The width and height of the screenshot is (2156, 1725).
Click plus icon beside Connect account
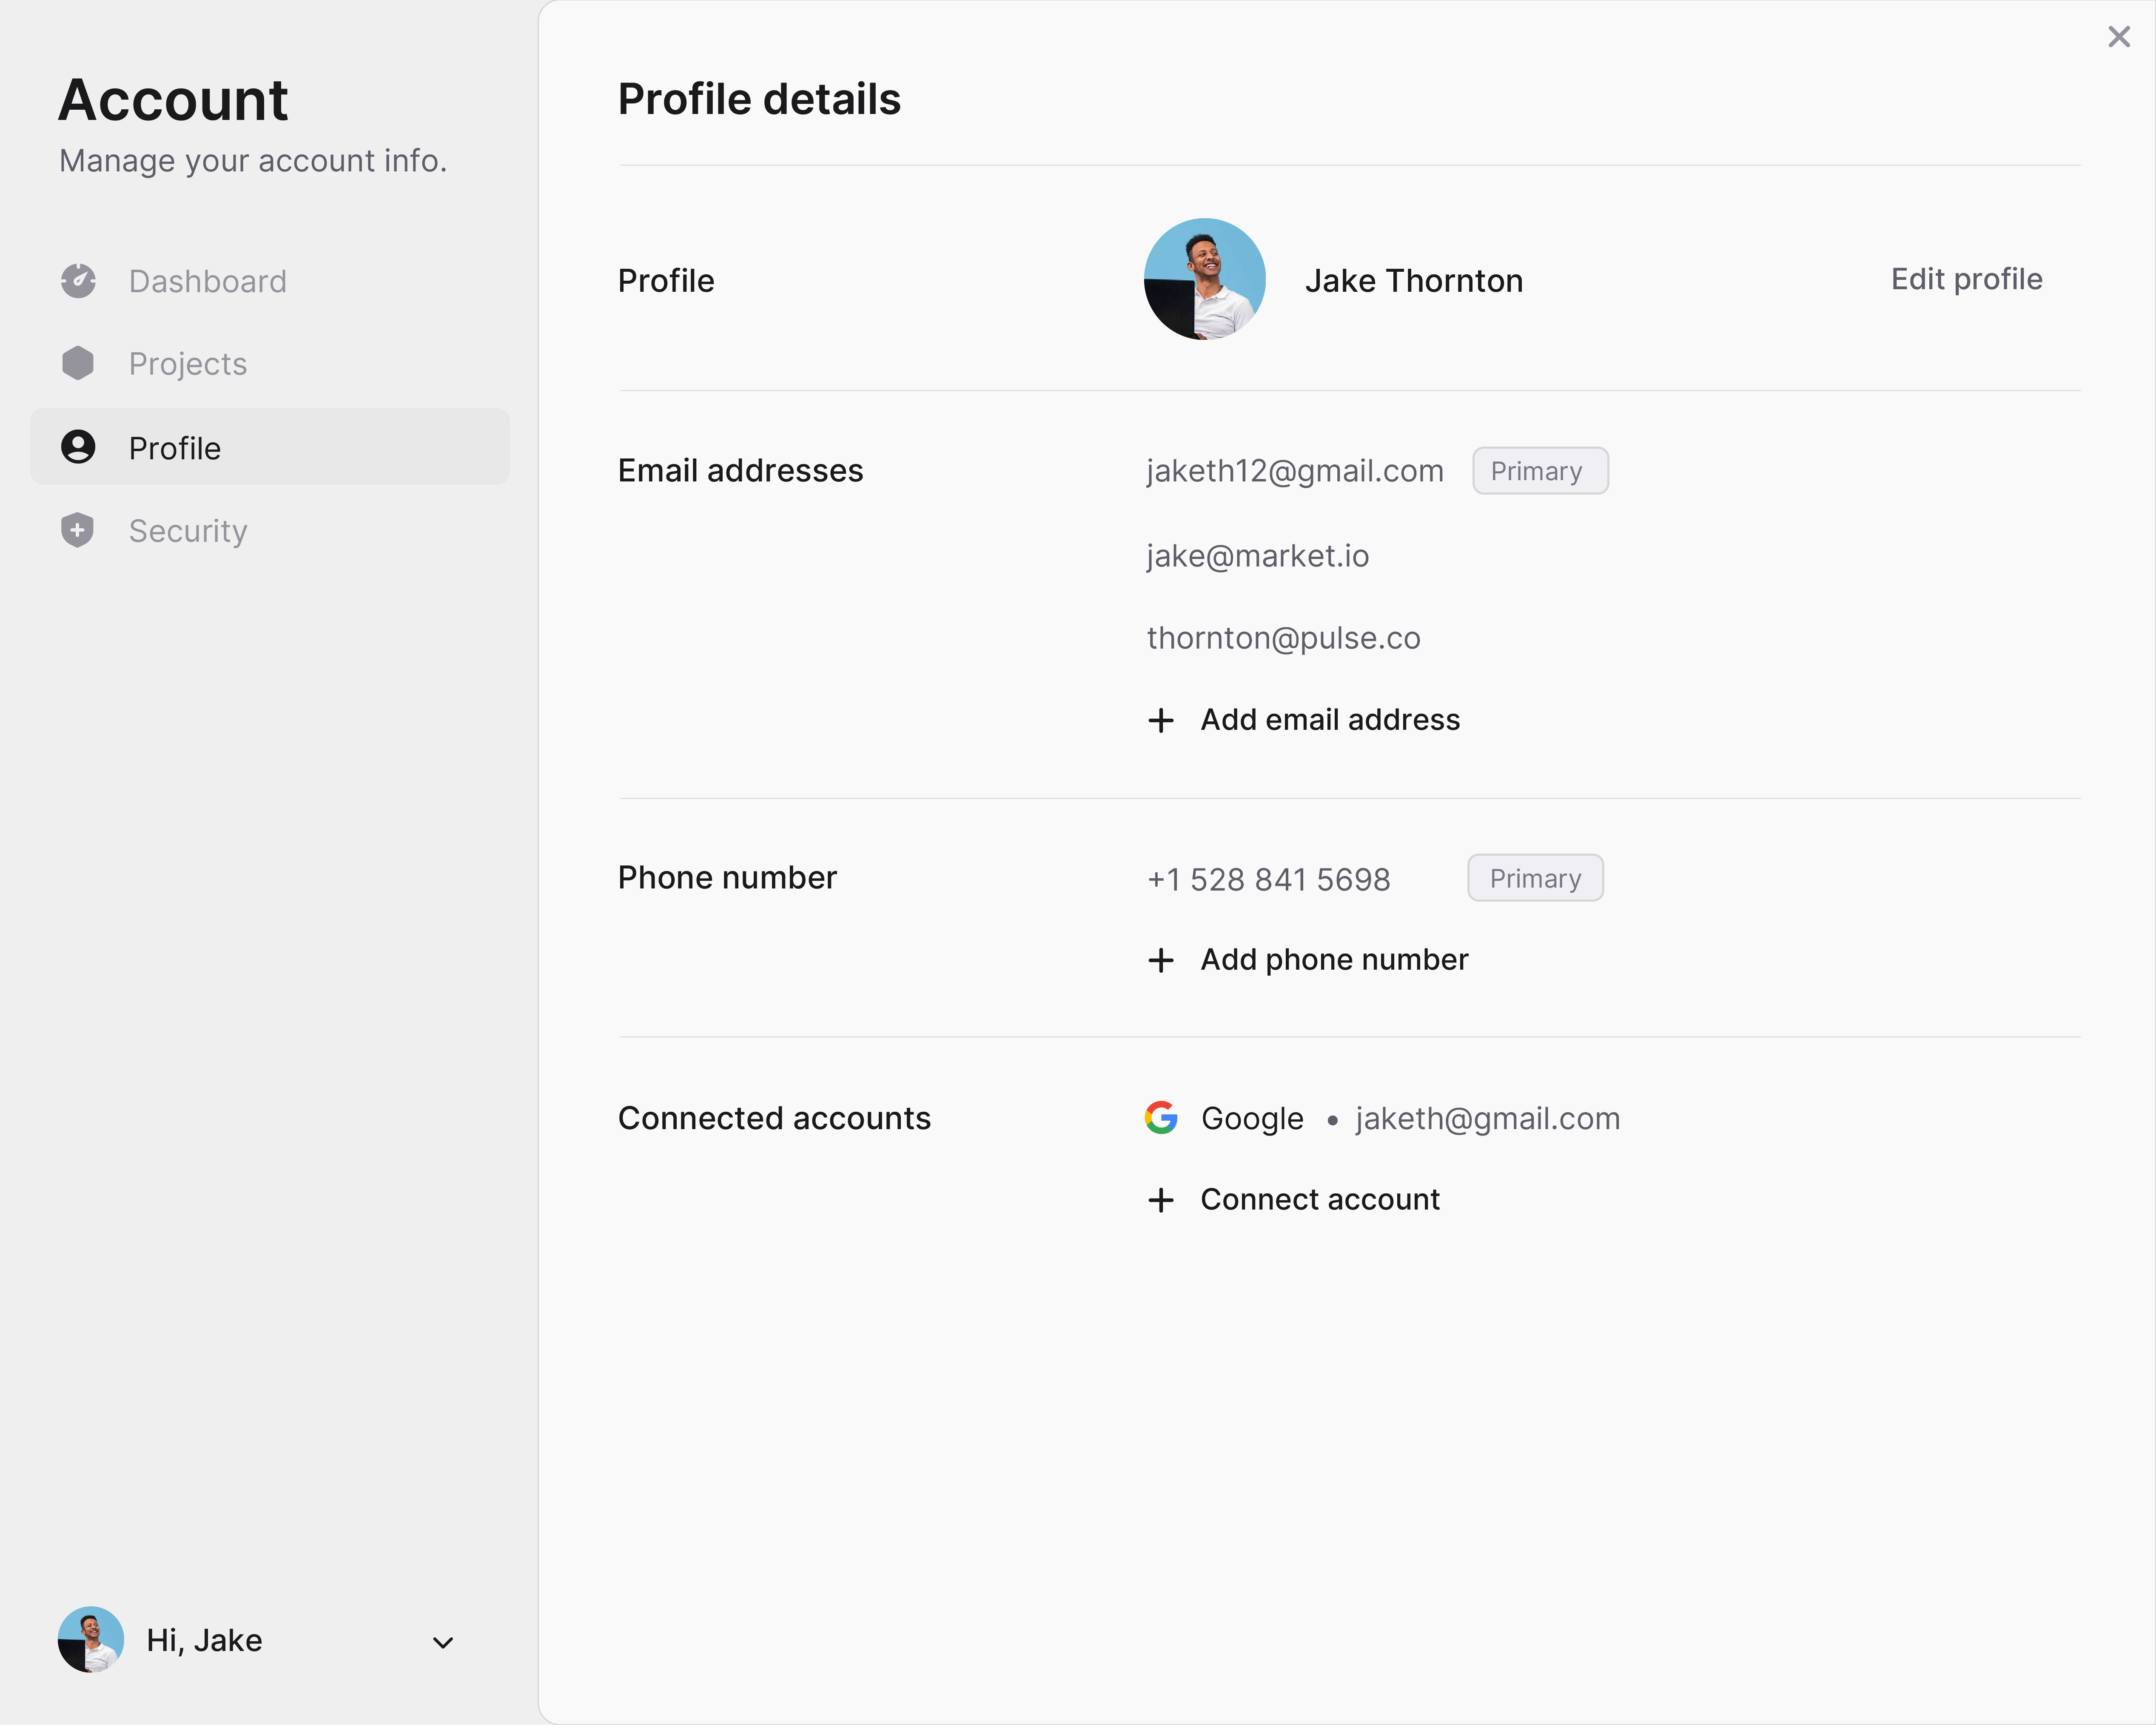tap(1161, 1200)
